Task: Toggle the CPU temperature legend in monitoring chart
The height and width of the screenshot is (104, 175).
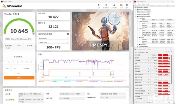Action: tap(58, 81)
